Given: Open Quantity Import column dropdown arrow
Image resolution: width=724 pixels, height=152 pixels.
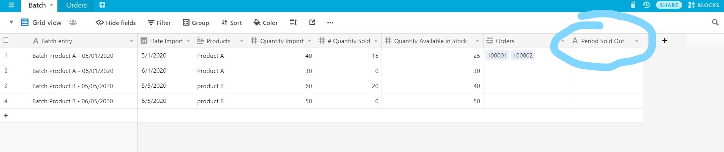Looking at the screenshot, I should [309, 41].
